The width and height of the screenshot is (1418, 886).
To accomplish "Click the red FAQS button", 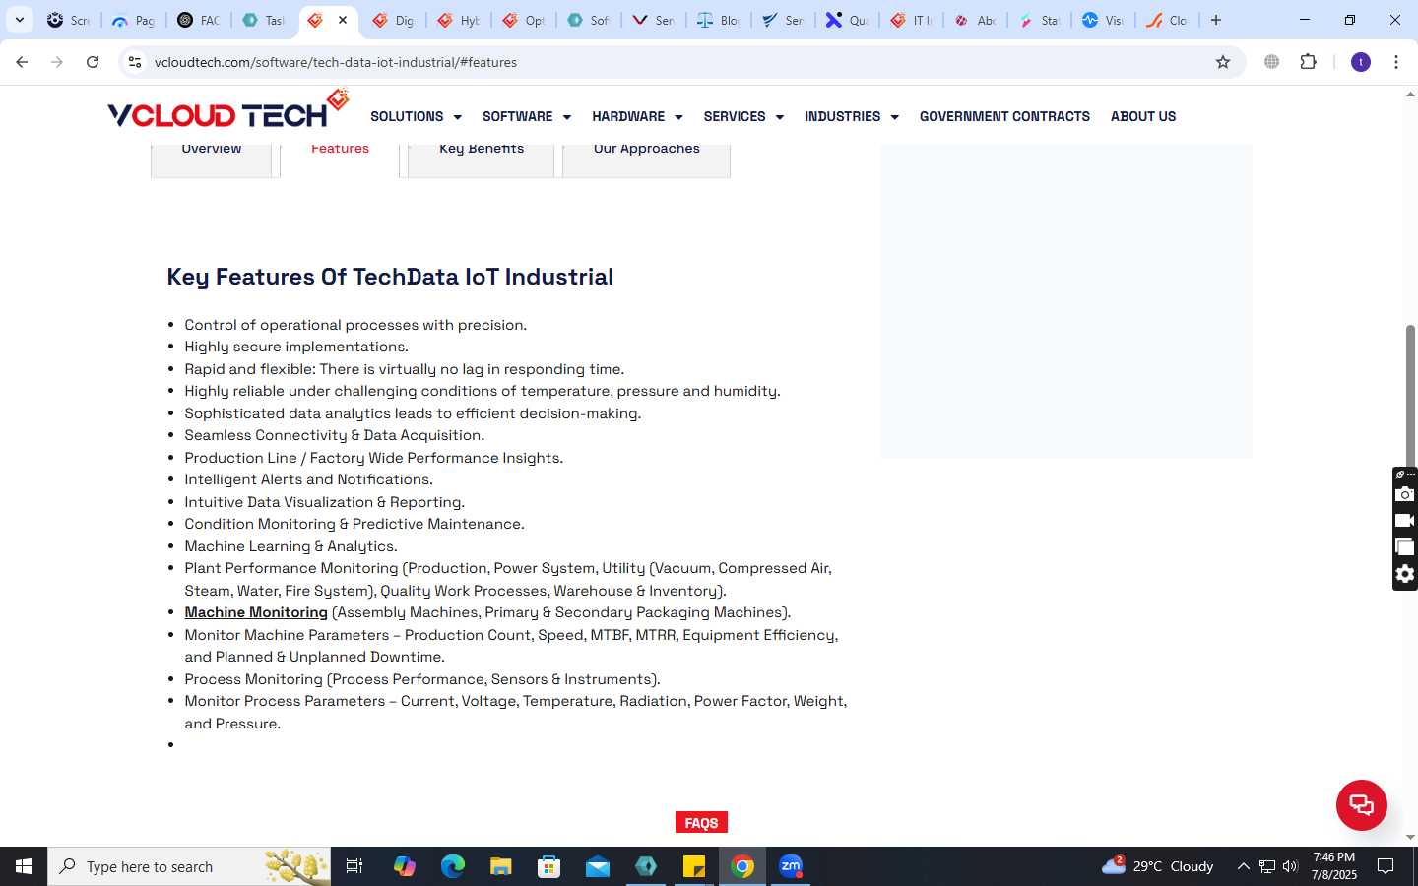I will (x=701, y=823).
